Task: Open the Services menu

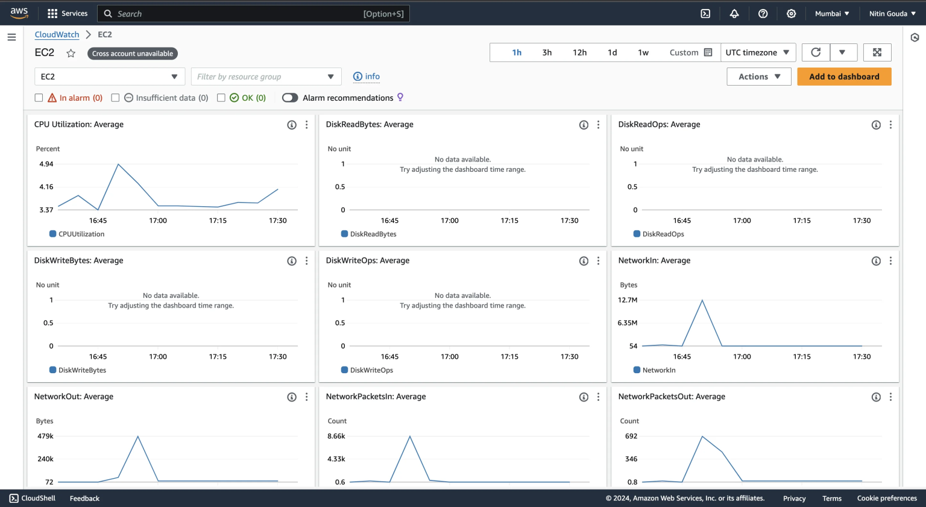Action: click(67, 13)
